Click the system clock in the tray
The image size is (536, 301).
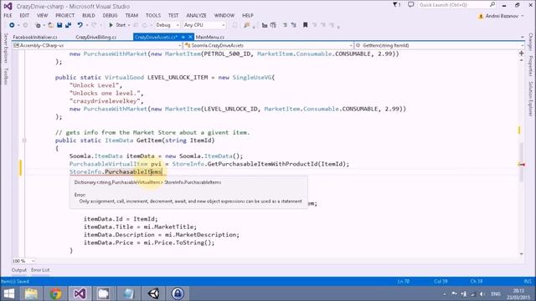click(x=518, y=293)
